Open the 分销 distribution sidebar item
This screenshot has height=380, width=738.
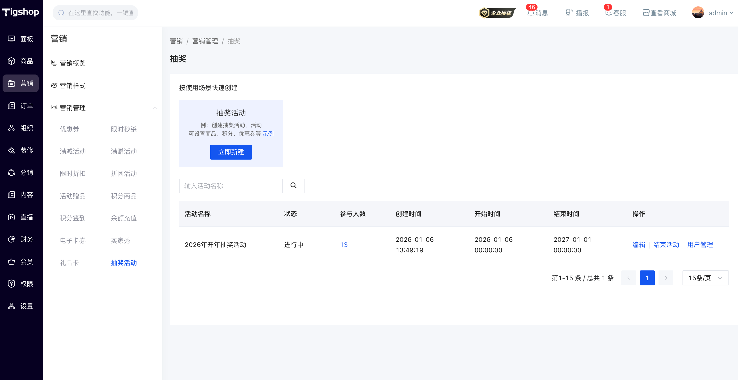pos(21,172)
